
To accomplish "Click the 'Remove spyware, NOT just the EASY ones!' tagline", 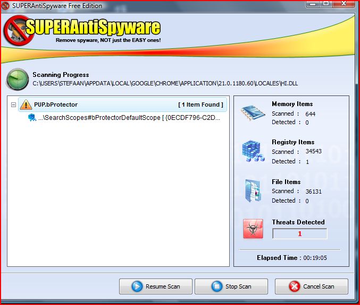I will click(x=108, y=40).
